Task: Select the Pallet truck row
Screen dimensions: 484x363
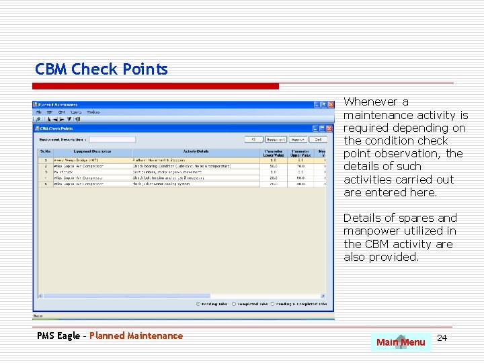Action: tap(182, 172)
